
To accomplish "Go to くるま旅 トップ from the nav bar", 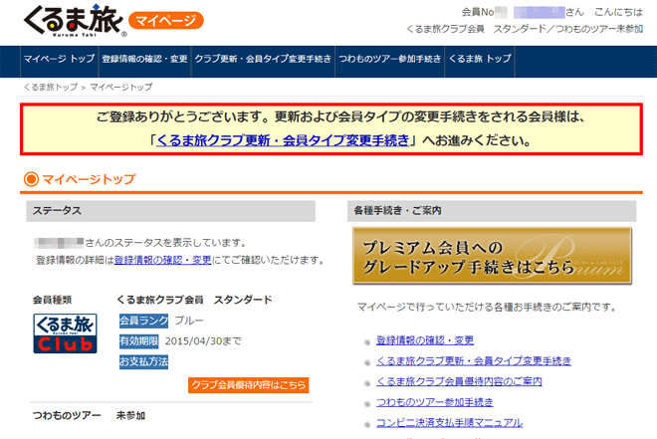I will [x=480, y=59].
